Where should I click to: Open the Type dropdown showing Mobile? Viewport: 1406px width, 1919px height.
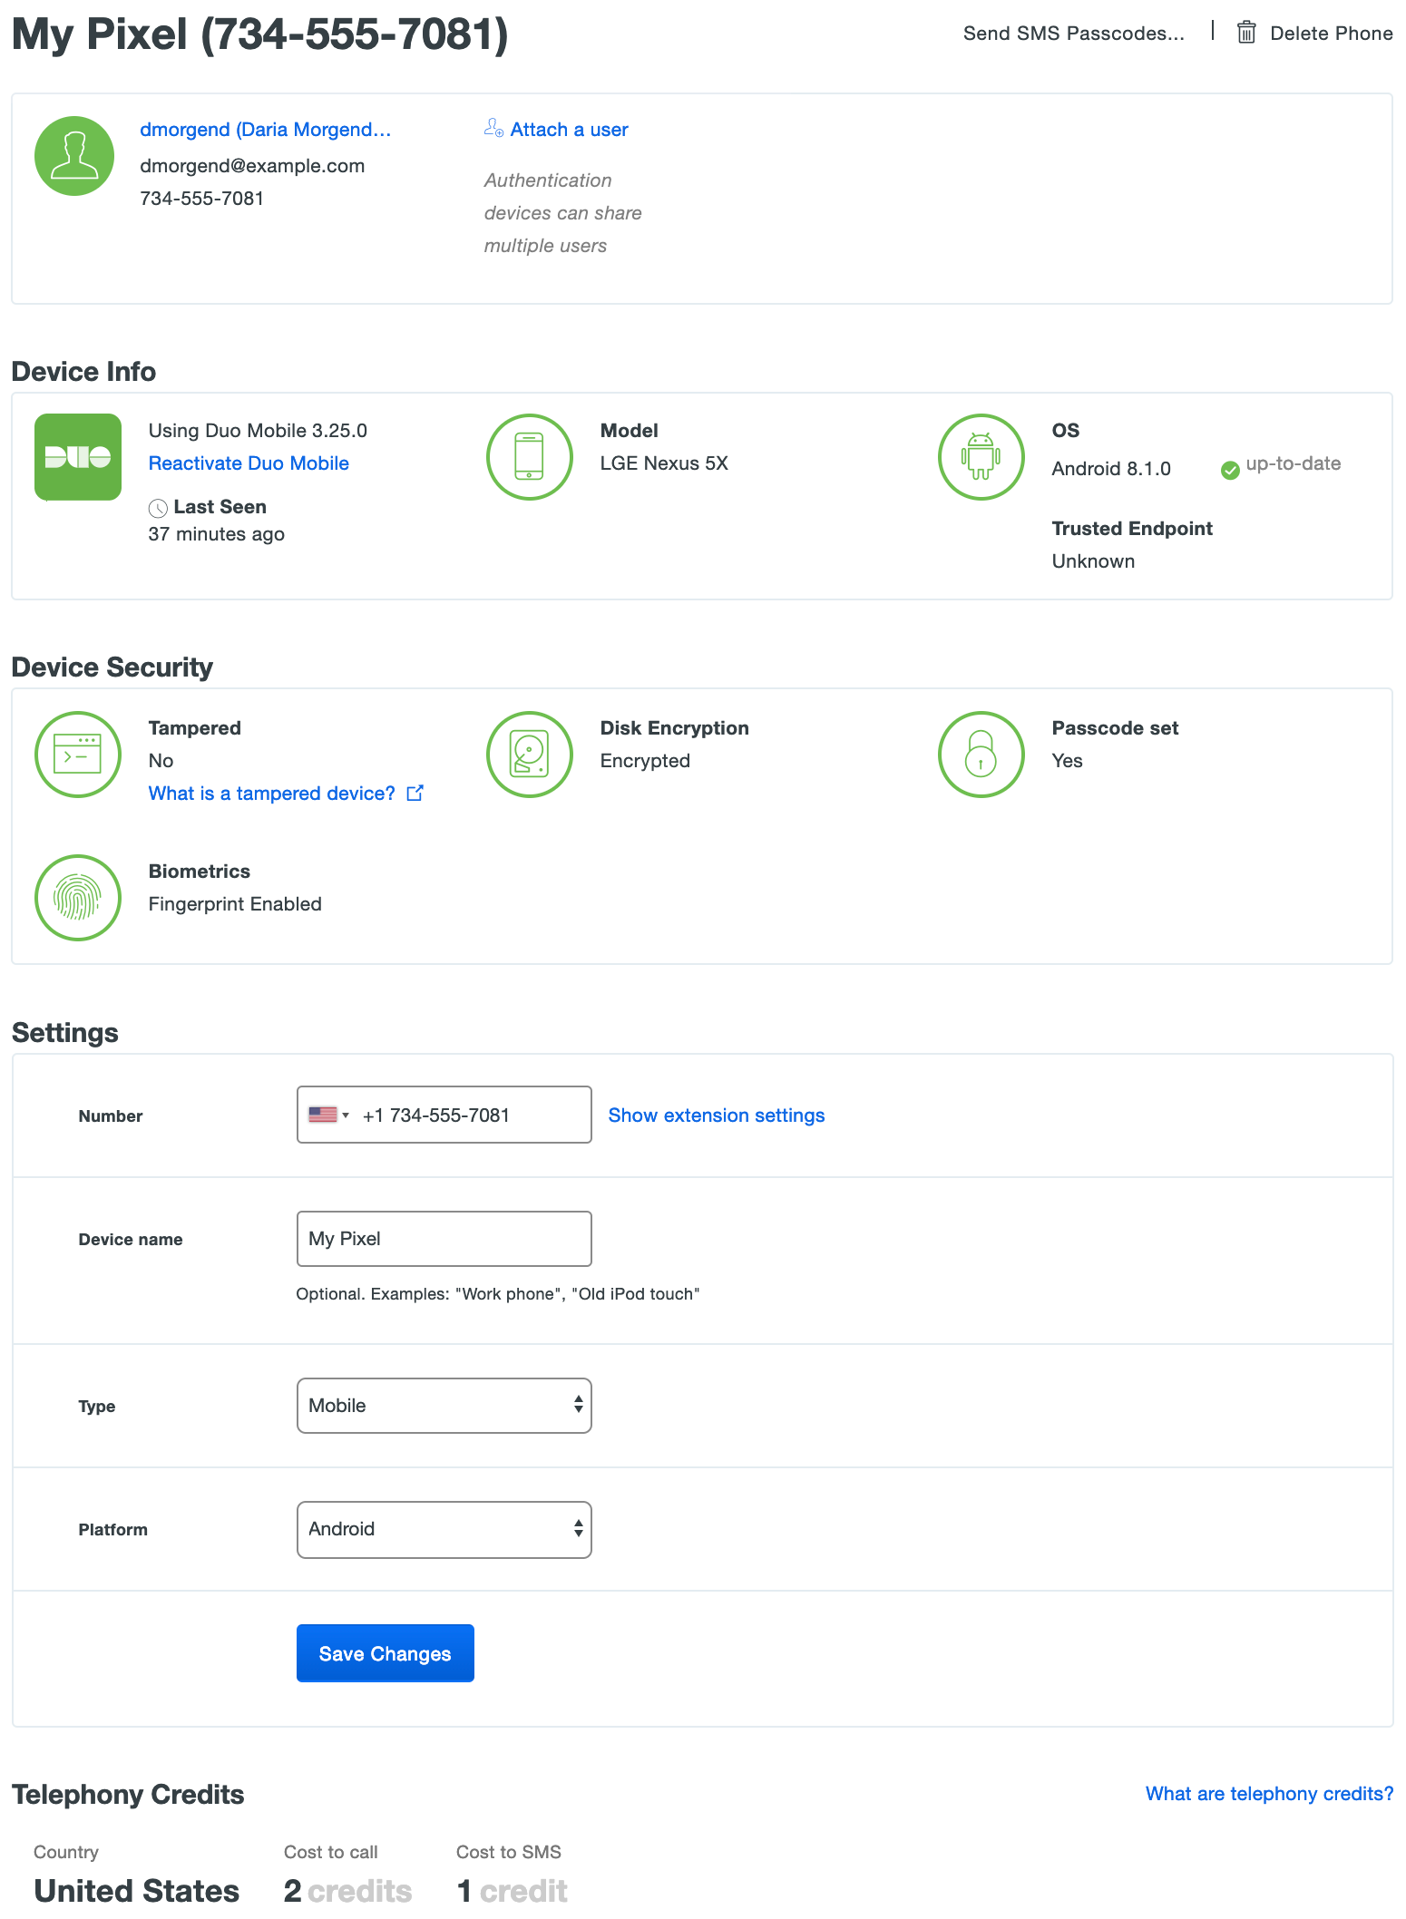click(x=444, y=1406)
